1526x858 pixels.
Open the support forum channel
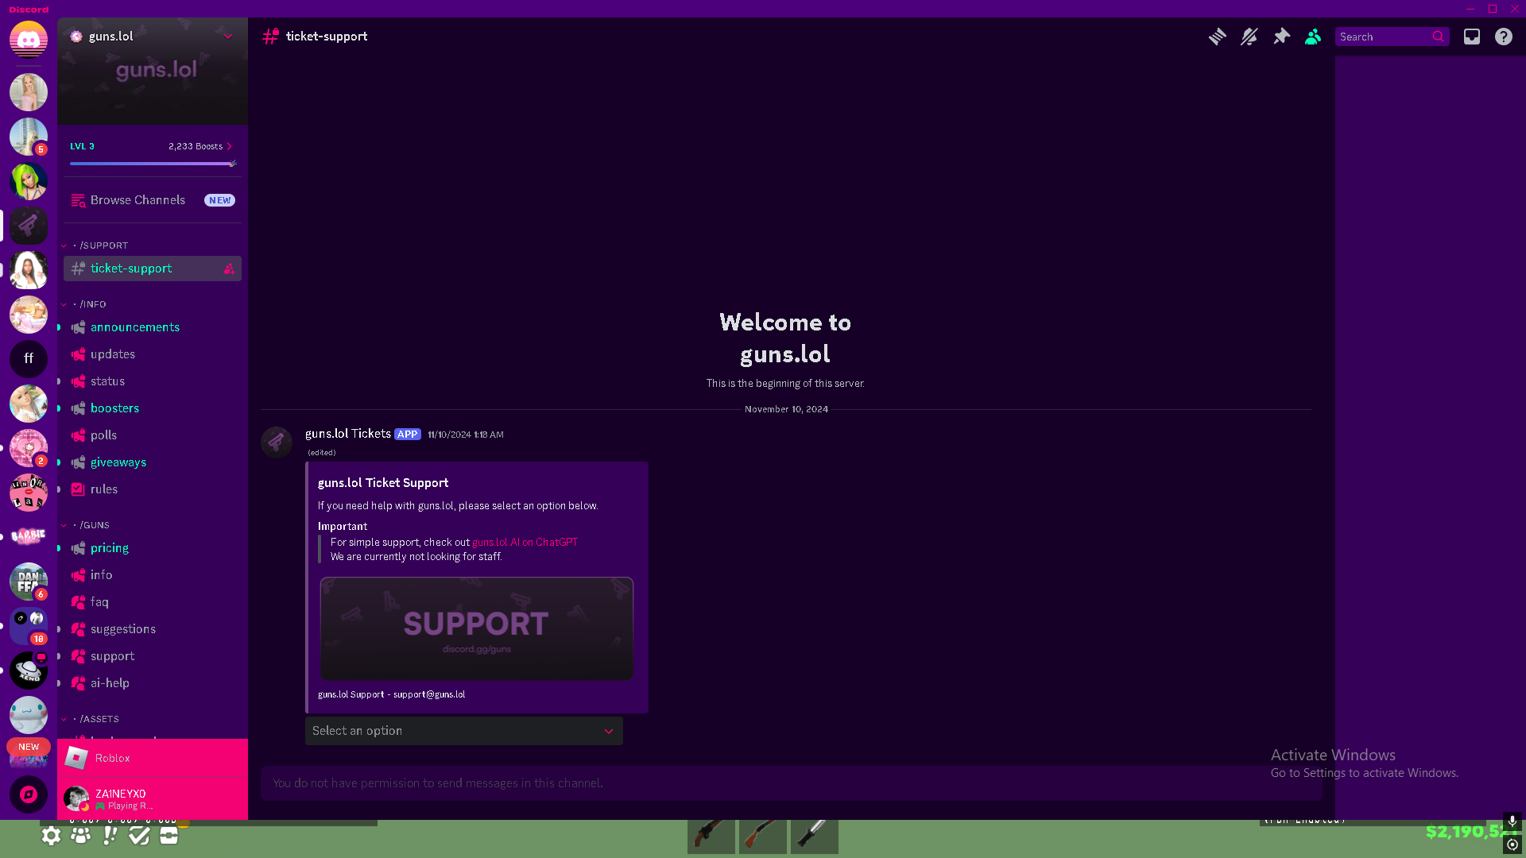(153, 656)
